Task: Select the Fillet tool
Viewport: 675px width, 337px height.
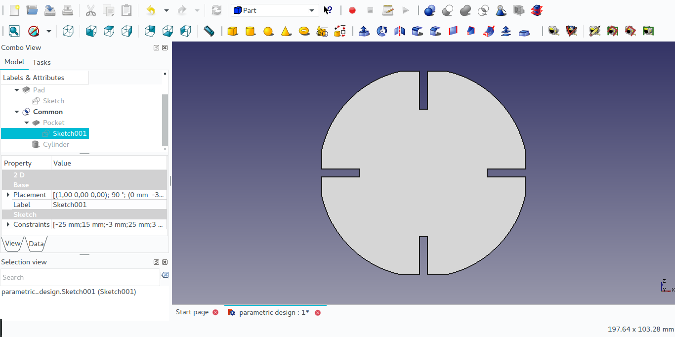Action: click(x=418, y=31)
